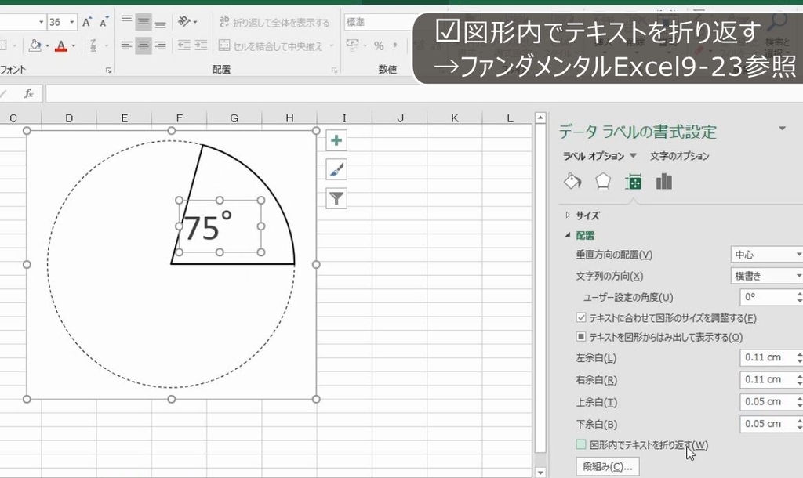Click the 下余白 0.05 cm field

point(768,424)
